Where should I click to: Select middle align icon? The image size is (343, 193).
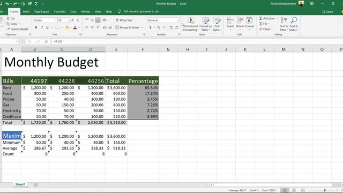[x=92, y=20]
